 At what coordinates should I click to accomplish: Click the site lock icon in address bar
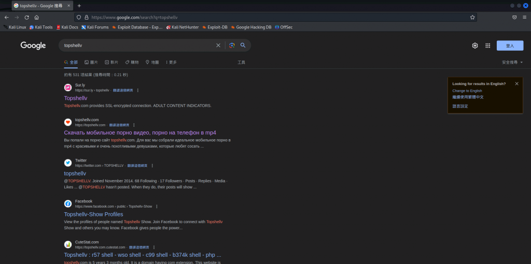[87, 17]
